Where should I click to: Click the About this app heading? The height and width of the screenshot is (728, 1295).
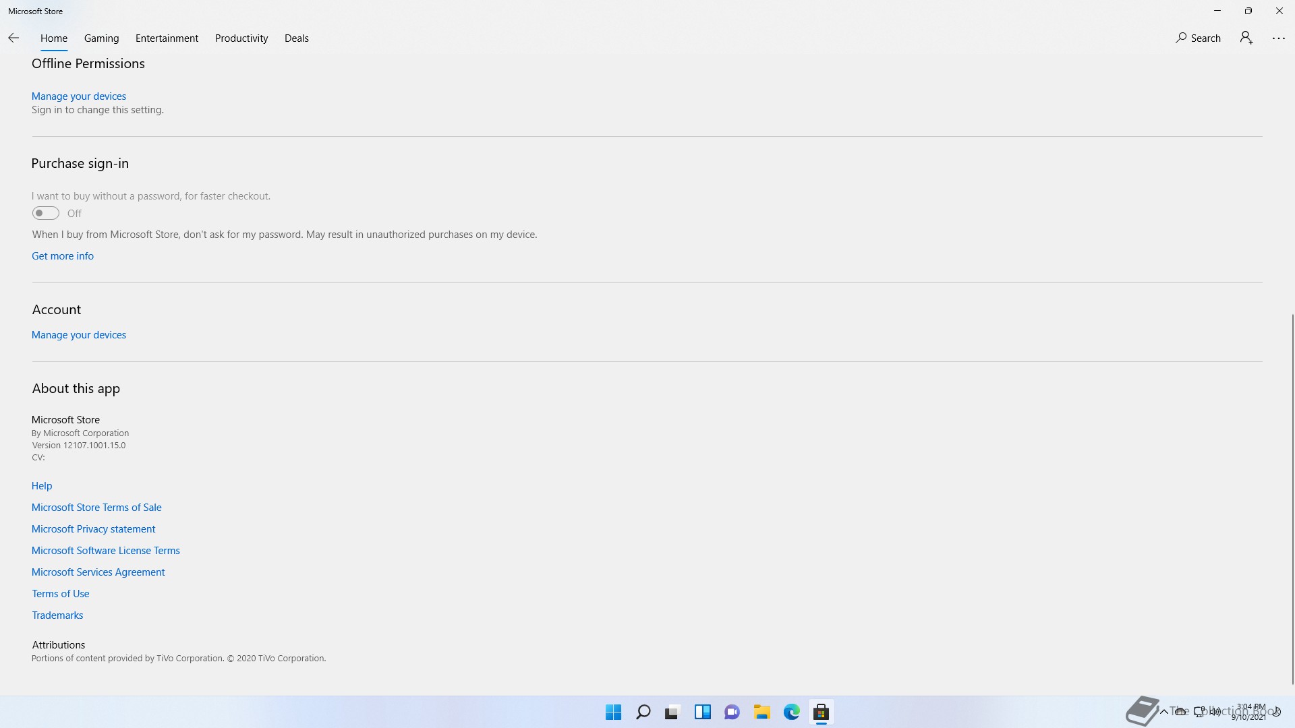pos(76,389)
